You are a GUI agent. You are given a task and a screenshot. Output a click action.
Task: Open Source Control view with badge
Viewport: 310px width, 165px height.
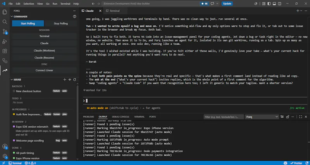5,31
